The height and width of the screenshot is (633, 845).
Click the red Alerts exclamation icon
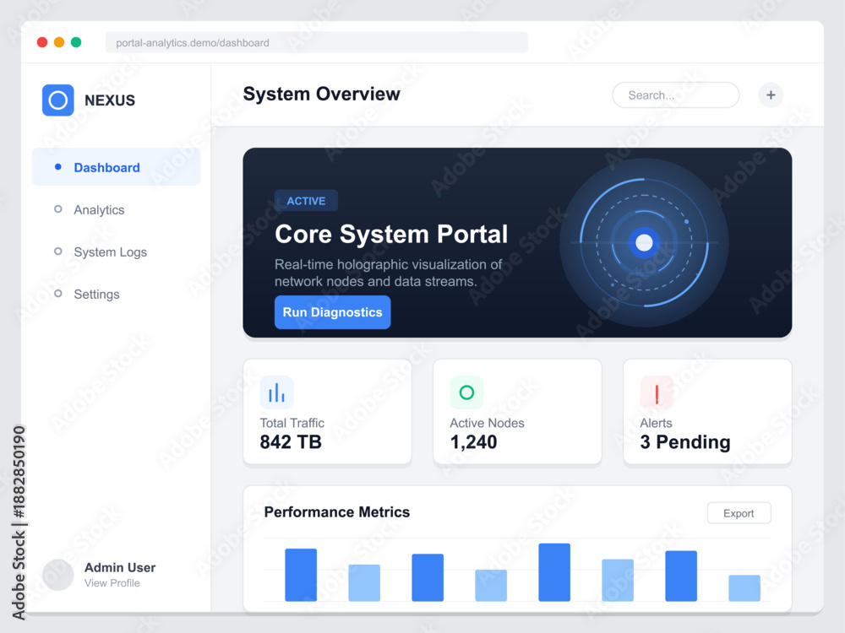click(657, 392)
